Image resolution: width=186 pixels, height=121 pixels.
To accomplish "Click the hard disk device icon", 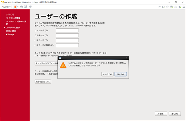I will (163, 7).
